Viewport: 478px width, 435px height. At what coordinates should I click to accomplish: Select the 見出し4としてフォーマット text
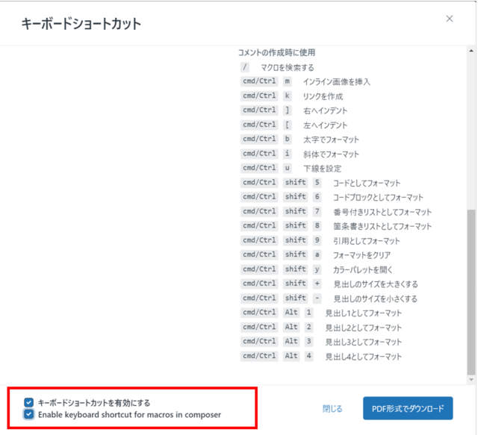364,357
